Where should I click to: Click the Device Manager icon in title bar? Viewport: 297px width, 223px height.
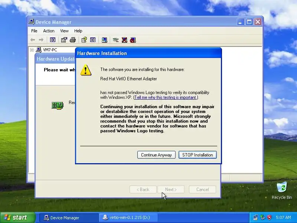(32, 22)
